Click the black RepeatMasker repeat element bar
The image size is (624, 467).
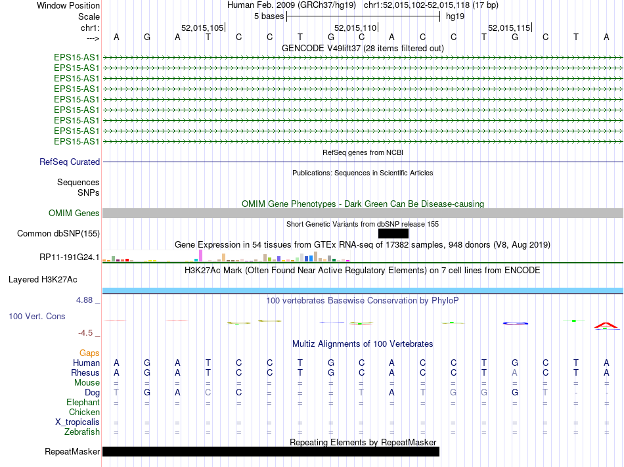271,451
